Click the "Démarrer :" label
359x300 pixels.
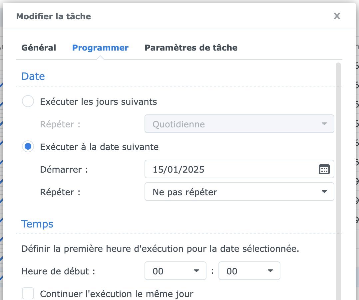pyautogui.click(x=64, y=170)
